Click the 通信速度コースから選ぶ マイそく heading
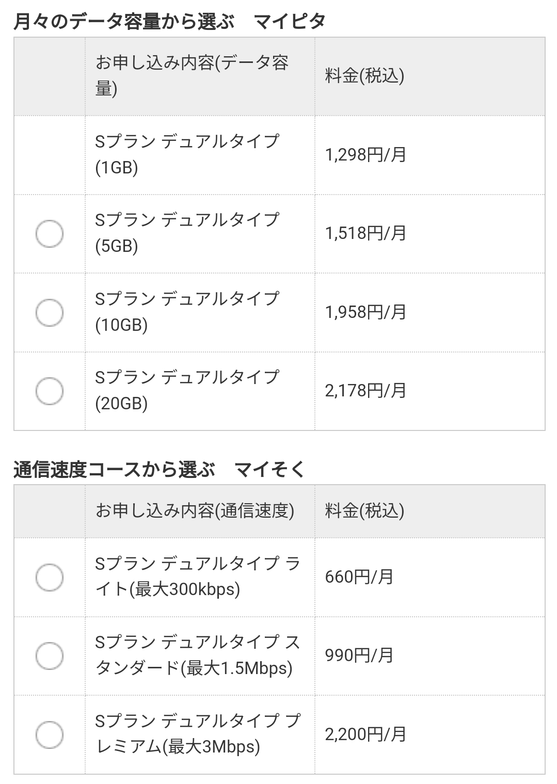 [x=159, y=470]
